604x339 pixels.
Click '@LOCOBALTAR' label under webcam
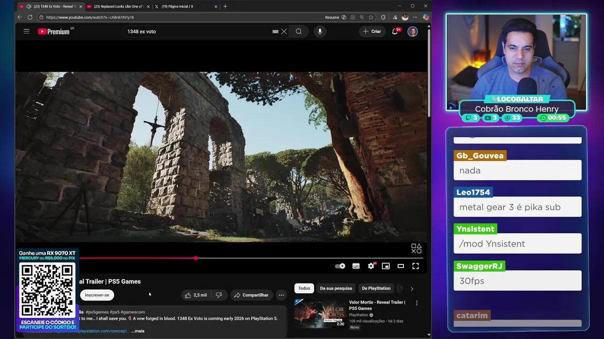pyautogui.click(x=517, y=99)
